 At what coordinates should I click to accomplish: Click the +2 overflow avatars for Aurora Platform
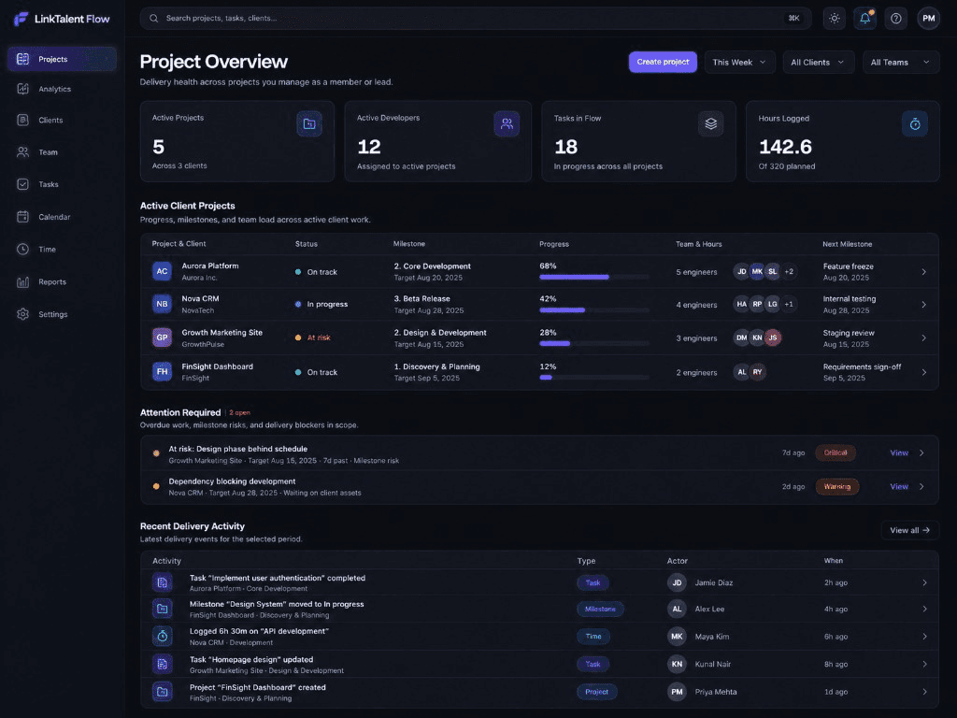coord(789,271)
